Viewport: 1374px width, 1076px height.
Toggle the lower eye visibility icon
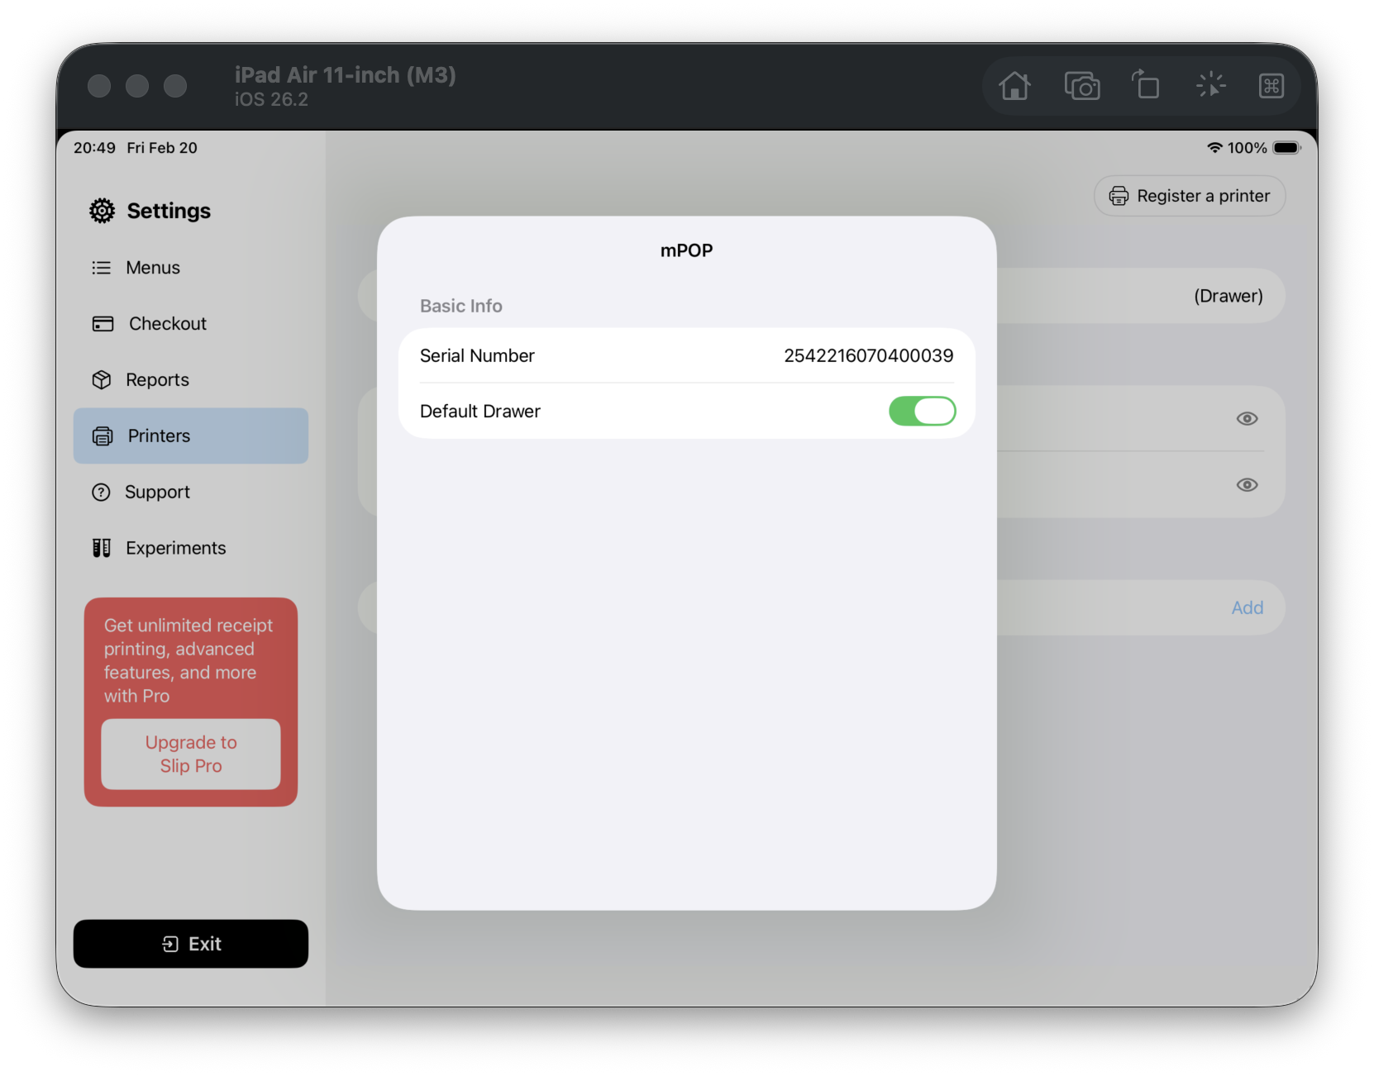[x=1247, y=485]
